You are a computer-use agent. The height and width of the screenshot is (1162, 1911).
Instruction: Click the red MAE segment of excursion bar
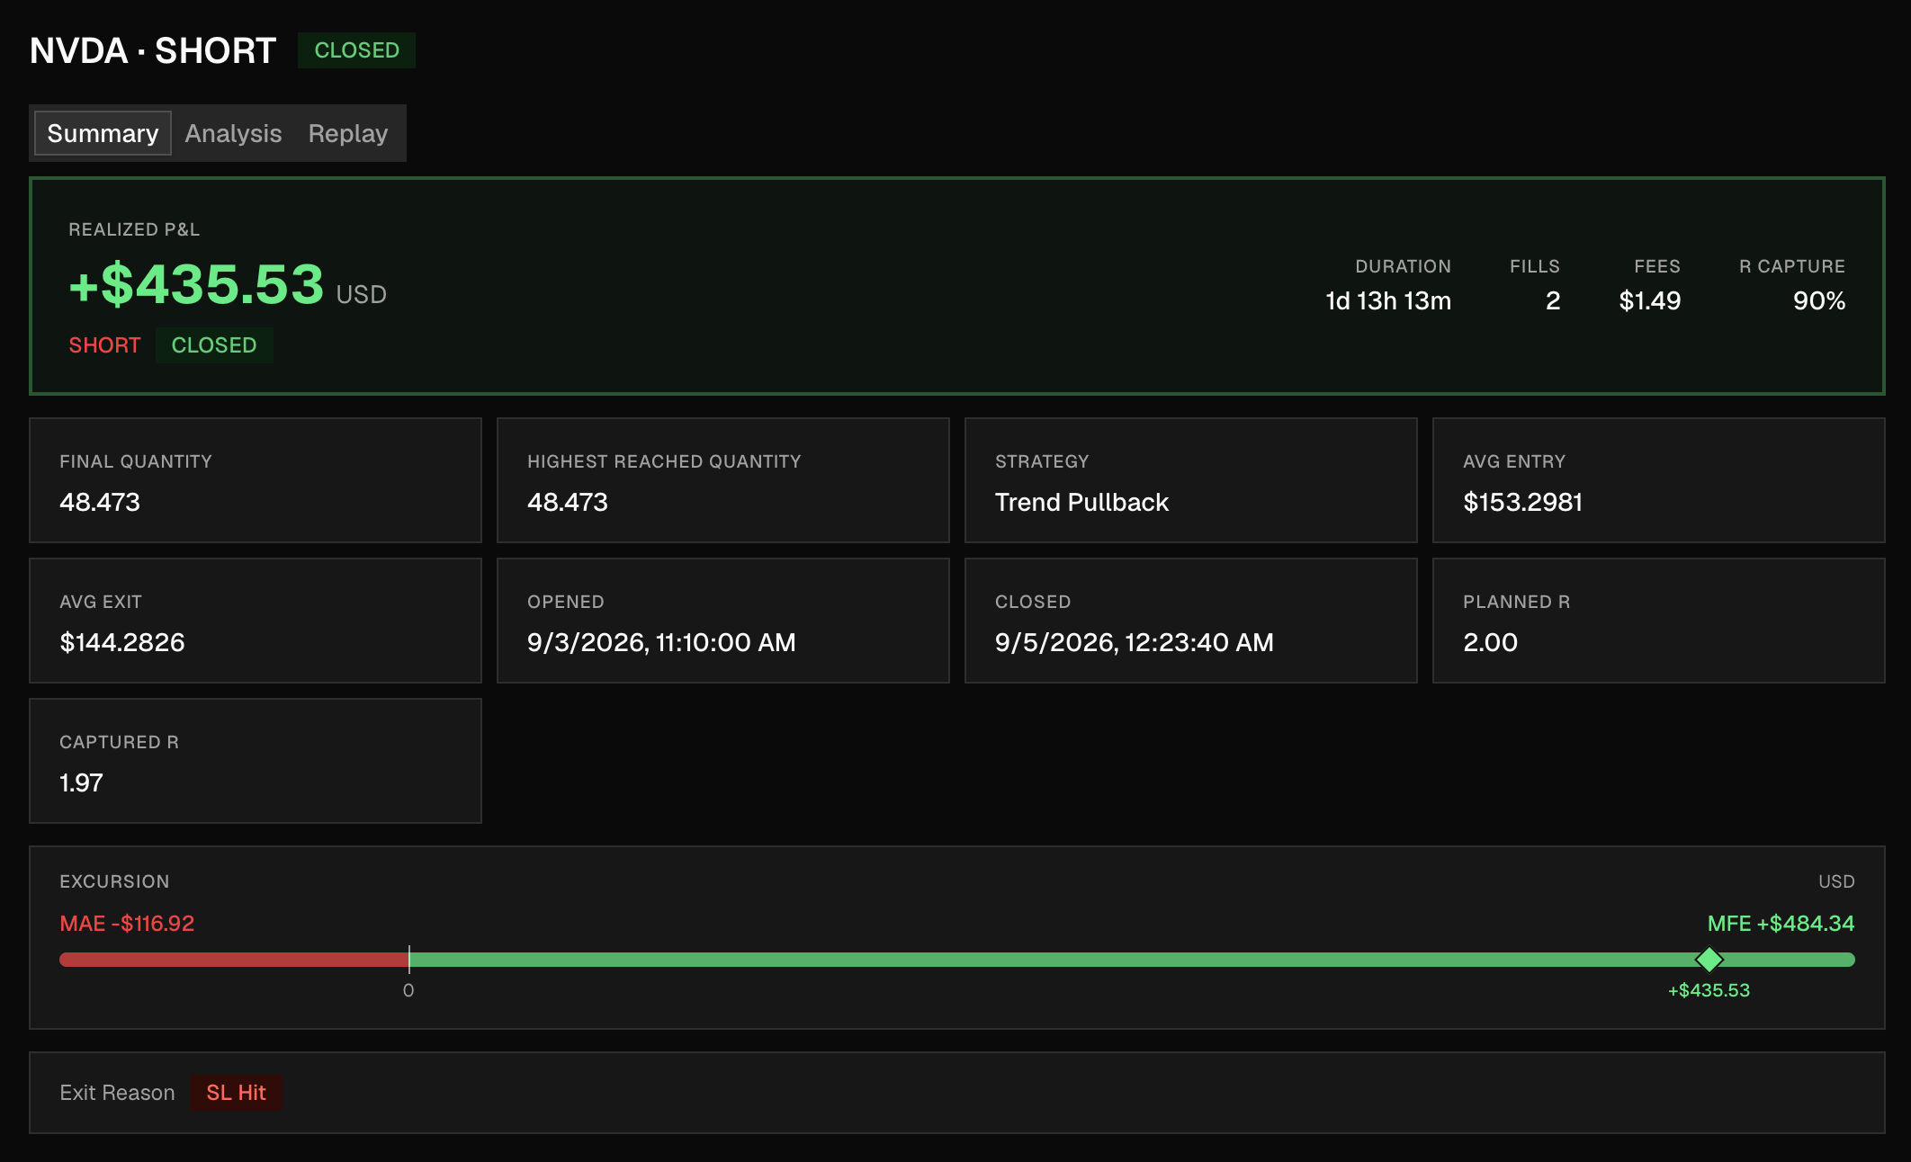click(x=234, y=960)
